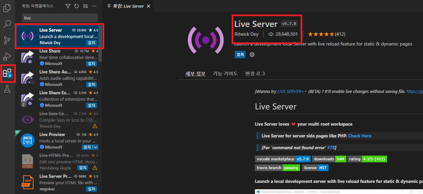Click the vscode marketplace v5.7.9 badge

tap(282, 159)
